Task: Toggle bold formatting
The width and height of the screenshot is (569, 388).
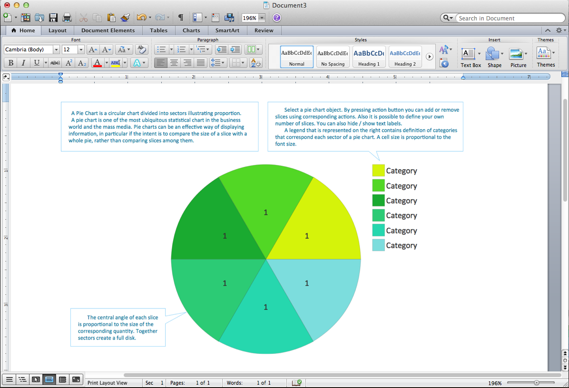Action: pyautogui.click(x=10, y=62)
